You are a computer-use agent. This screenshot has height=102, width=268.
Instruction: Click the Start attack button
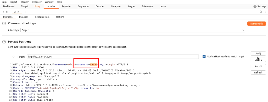(256, 24)
